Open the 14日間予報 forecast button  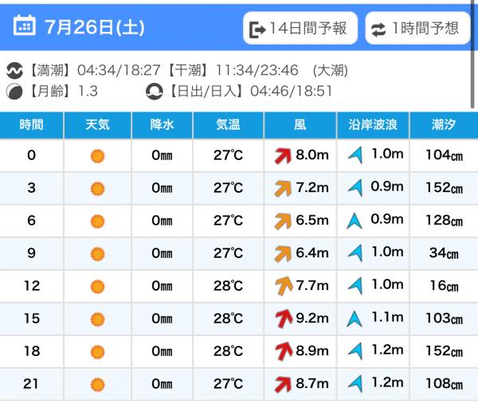pos(300,29)
